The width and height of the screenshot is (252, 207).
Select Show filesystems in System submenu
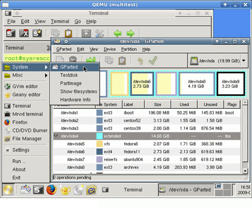(74, 91)
